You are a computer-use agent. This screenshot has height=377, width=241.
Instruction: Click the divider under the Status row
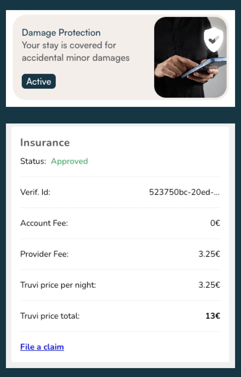click(x=120, y=176)
